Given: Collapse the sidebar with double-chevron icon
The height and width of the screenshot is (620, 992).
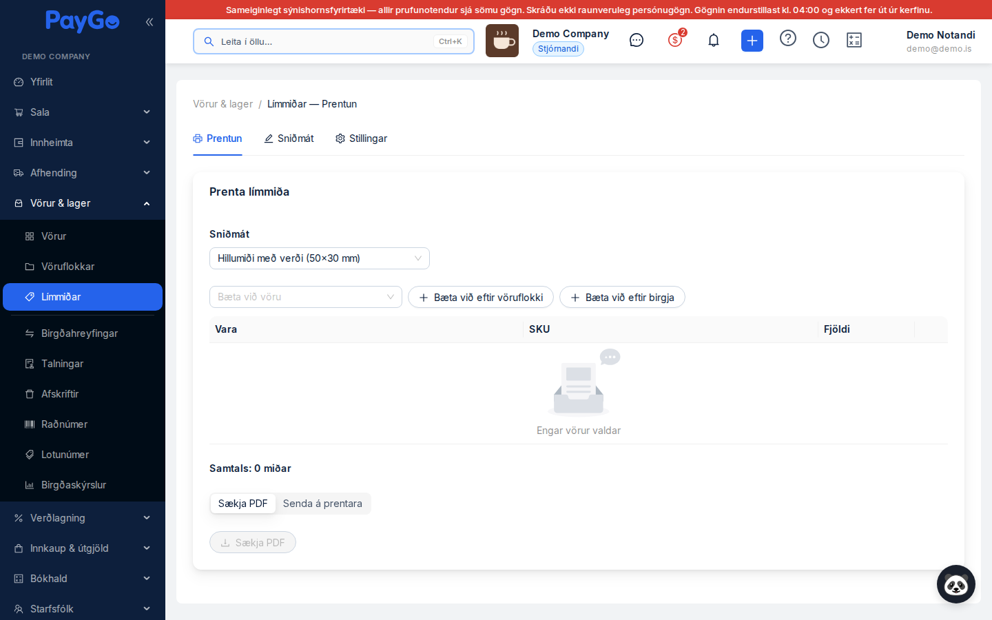Looking at the screenshot, I should [x=149, y=22].
